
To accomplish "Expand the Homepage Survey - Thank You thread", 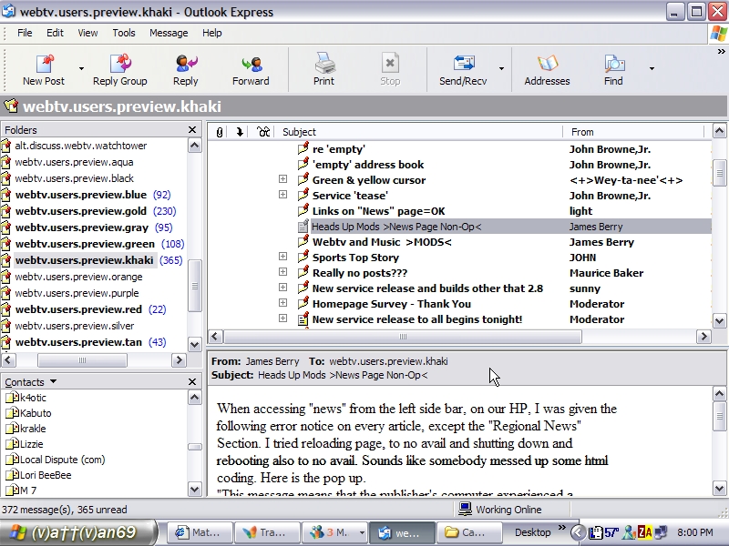I will tap(282, 303).
